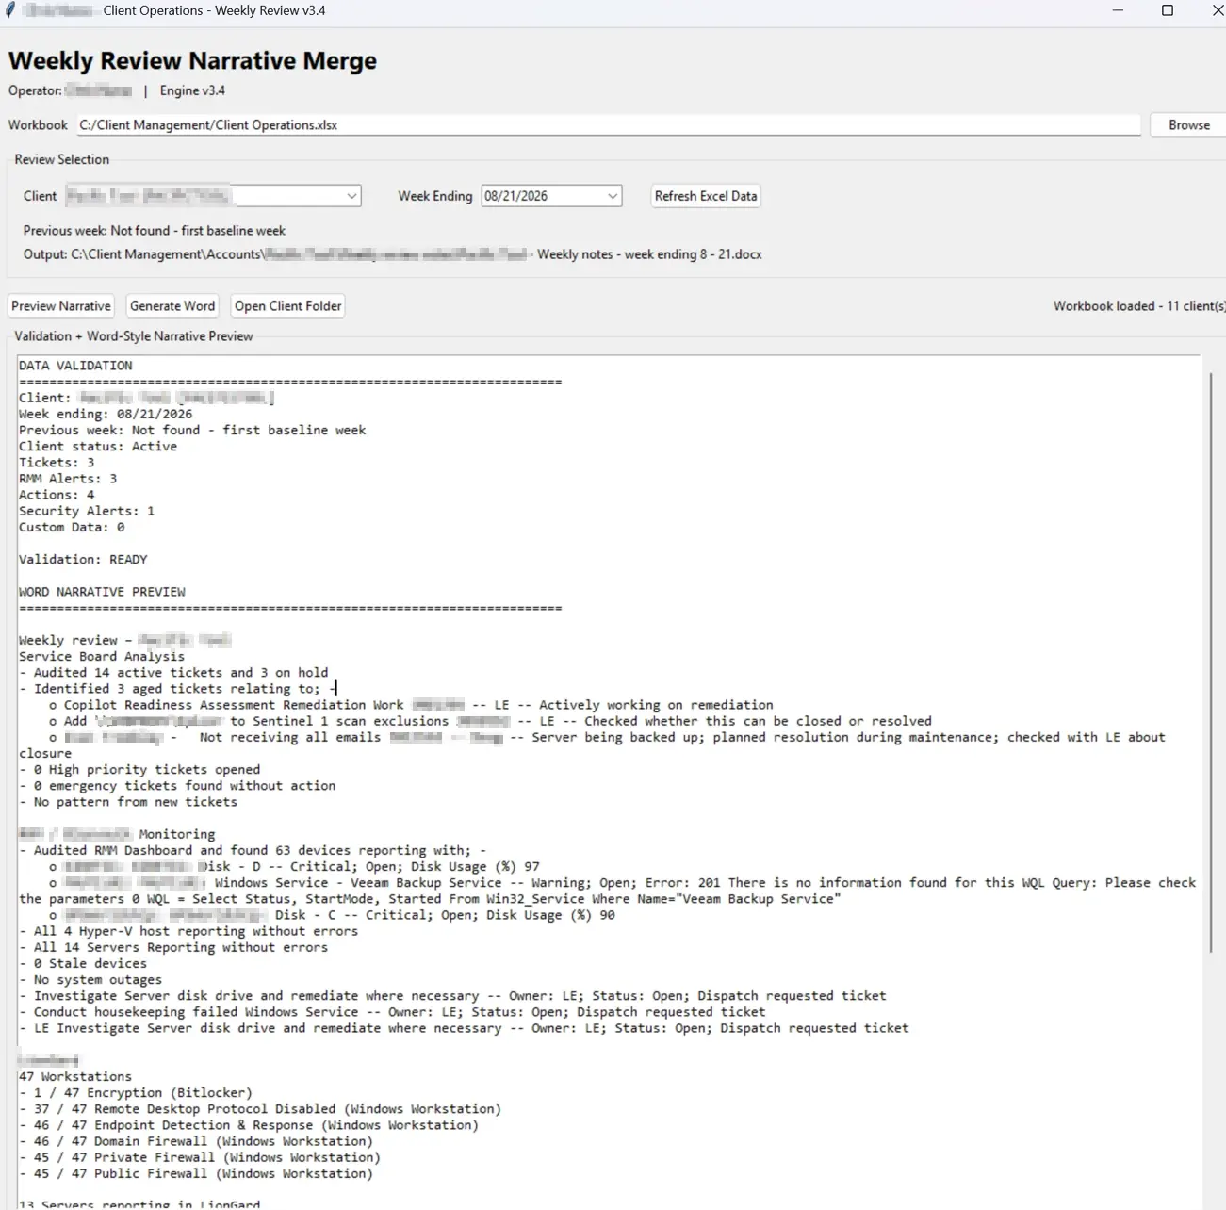Click '1 / 47 Encryption (Bitlocker)' line

[x=136, y=1093]
